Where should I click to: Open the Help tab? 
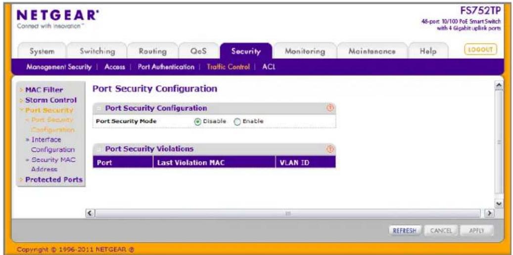tap(428, 51)
